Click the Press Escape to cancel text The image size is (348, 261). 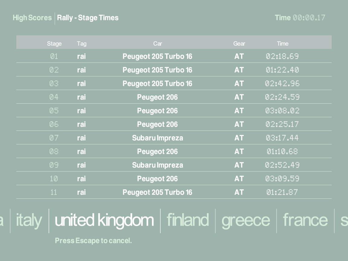pos(93,241)
